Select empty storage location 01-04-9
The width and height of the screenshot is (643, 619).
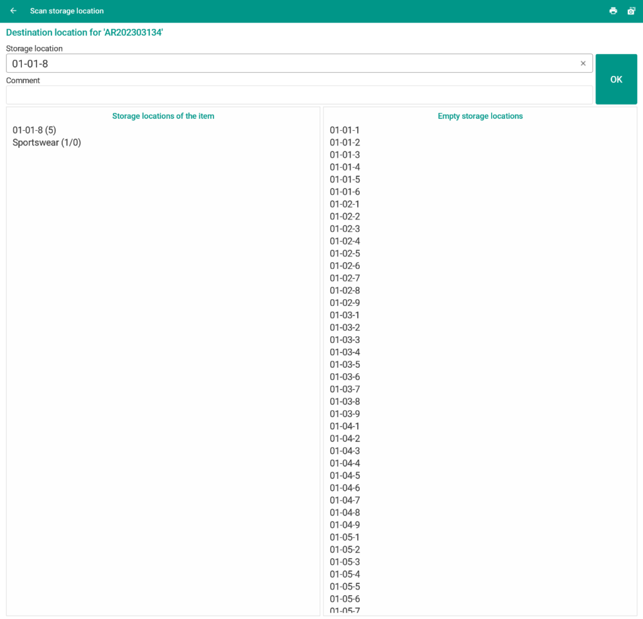click(345, 525)
